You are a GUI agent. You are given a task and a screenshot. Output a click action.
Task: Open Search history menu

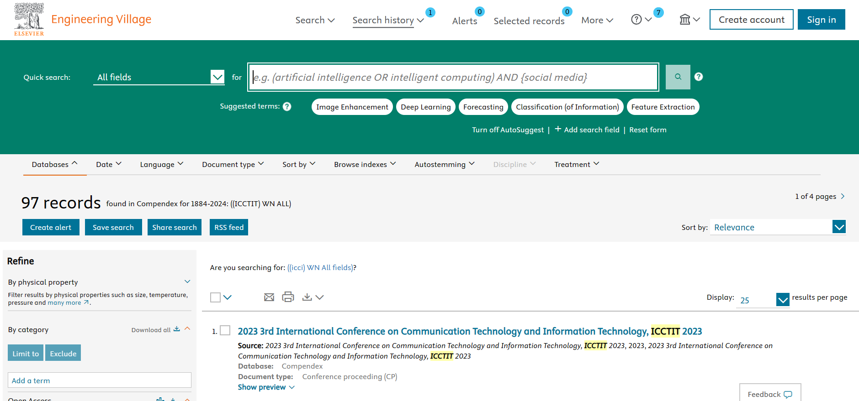pos(388,20)
